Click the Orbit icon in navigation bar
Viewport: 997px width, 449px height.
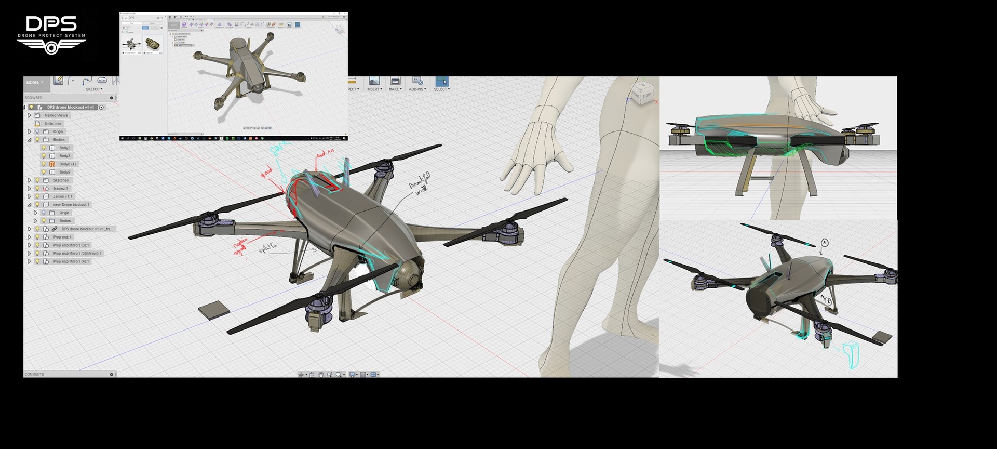point(301,374)
